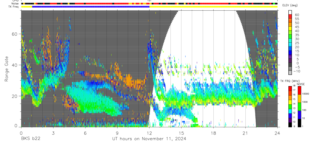Click the Noise strip above the plot
Viewport: 312px width, 144px height.
[149, 4]
